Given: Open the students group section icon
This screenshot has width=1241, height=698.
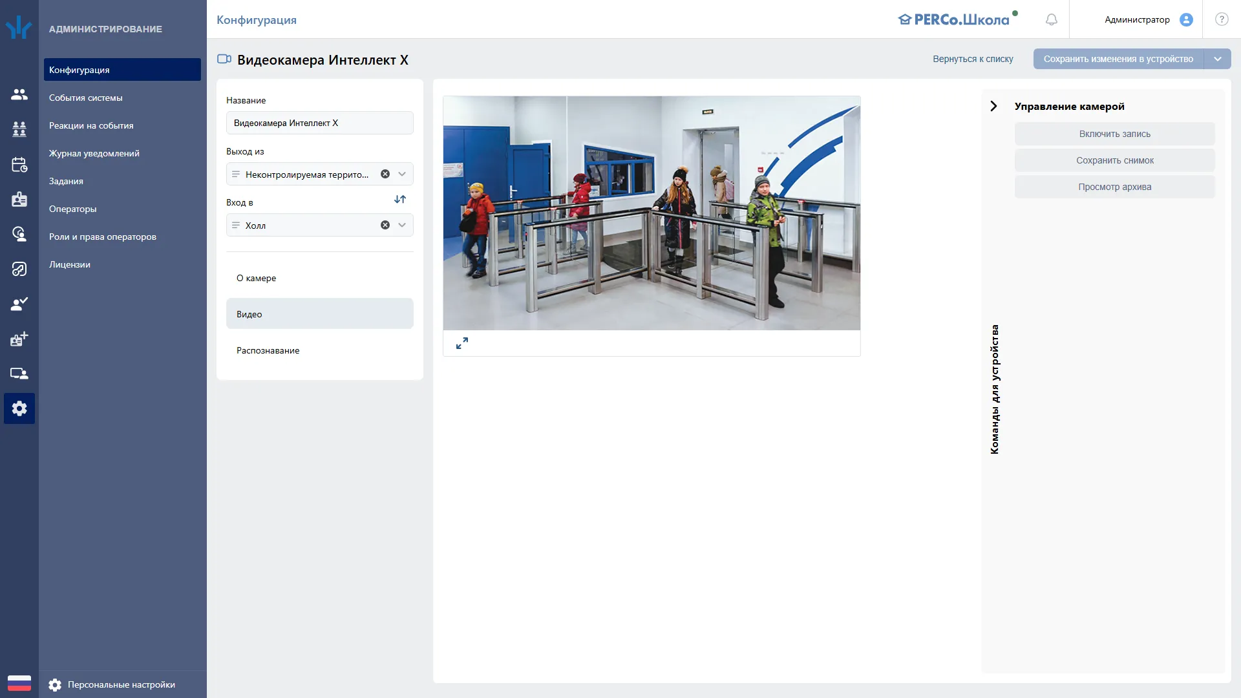Looking at the screenshot, I should coord(19,129).
